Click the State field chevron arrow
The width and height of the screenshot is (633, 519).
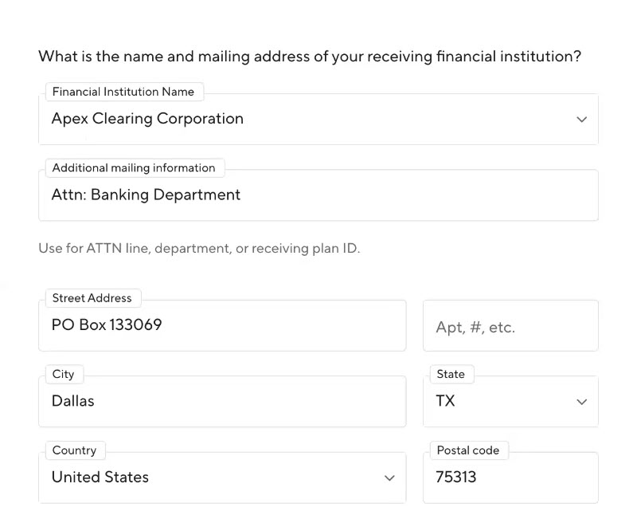(x=581, y=402)
